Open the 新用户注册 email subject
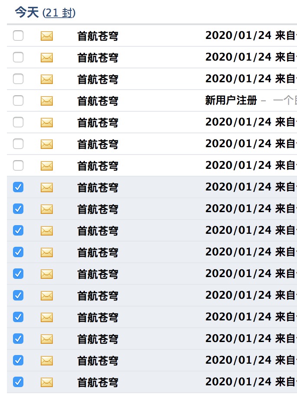The image size is (297, 394). click(231, 100)
